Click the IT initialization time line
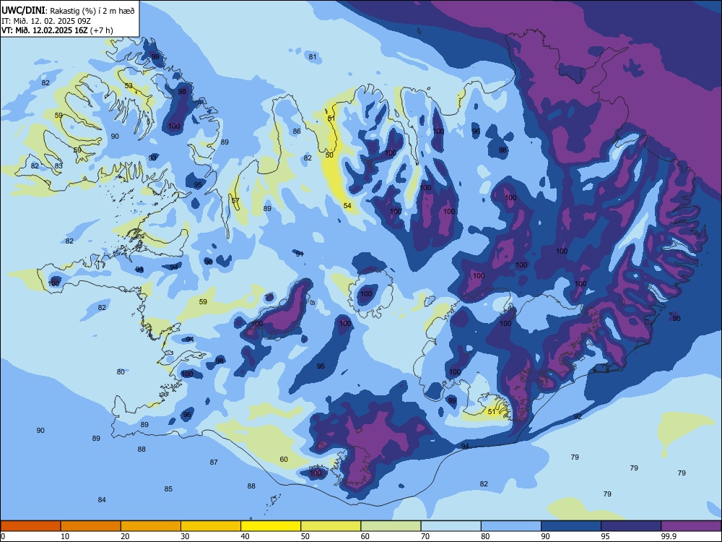722x542 pixels. [45, 21]
